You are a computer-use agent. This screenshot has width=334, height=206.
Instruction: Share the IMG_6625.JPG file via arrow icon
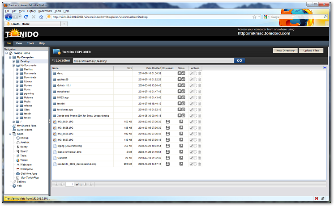click(181, 127)
